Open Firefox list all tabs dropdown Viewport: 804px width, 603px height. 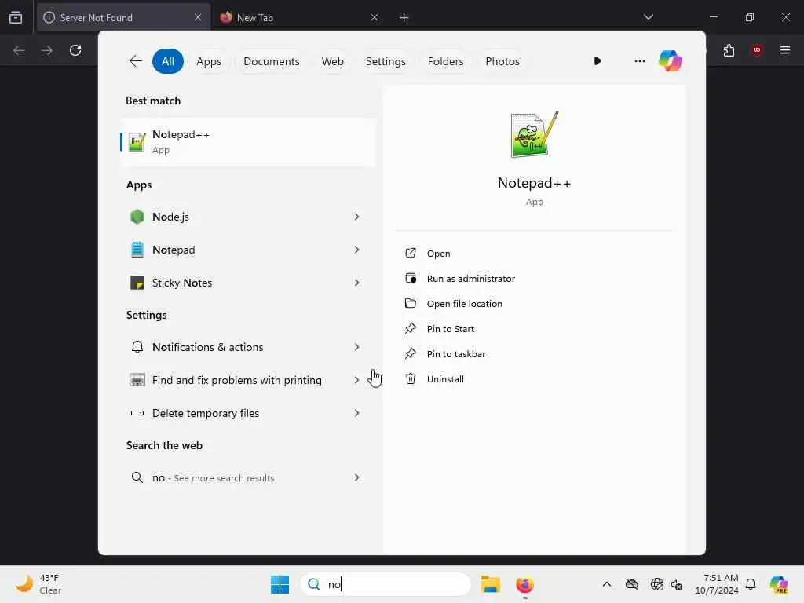point(648,17)
